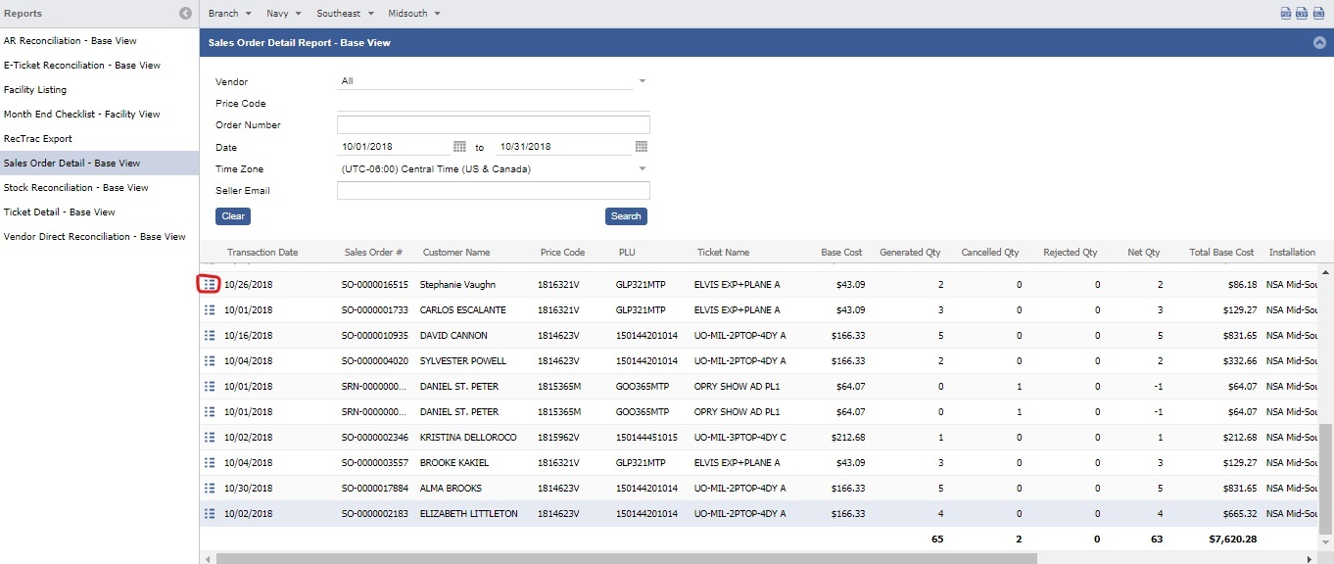Open details icon for ALMA BROOKS row

click(209, 488)
